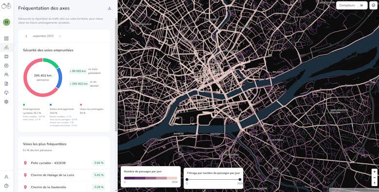Click the minimum passages filter slider handle
The width and height of the screenshot is (379, 192).
[187, 179]
